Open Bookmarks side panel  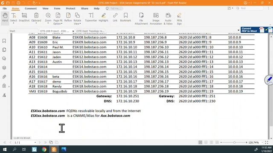[4, 41]
